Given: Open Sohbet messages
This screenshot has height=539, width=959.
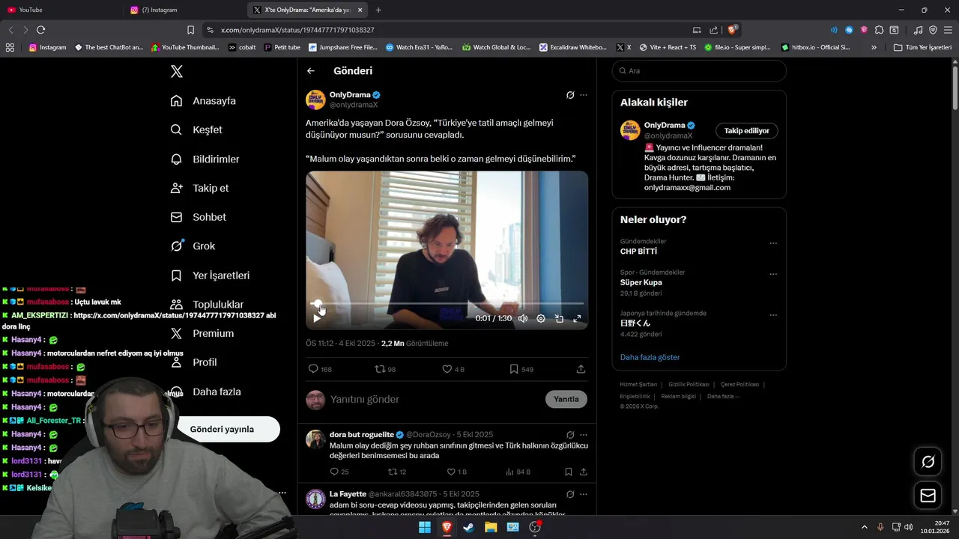Looking at the screenshot, I should [198, 217].
